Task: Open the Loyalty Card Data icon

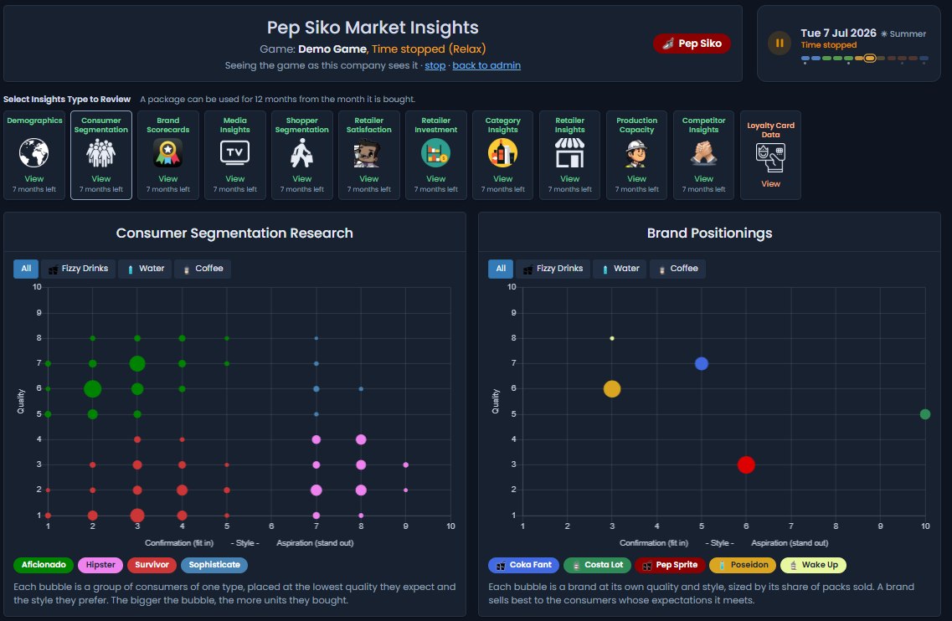Action: tap(770, 158)
